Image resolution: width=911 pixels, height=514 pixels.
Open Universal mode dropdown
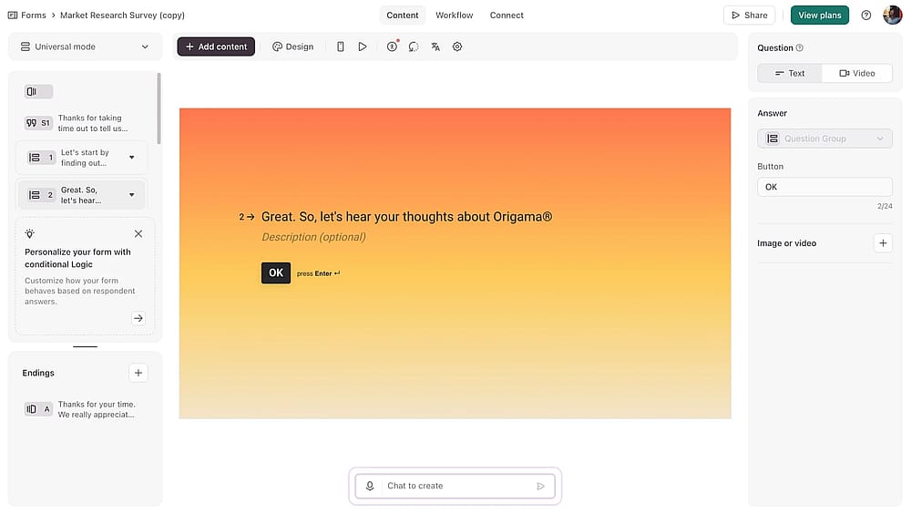(x=85, y=46)
